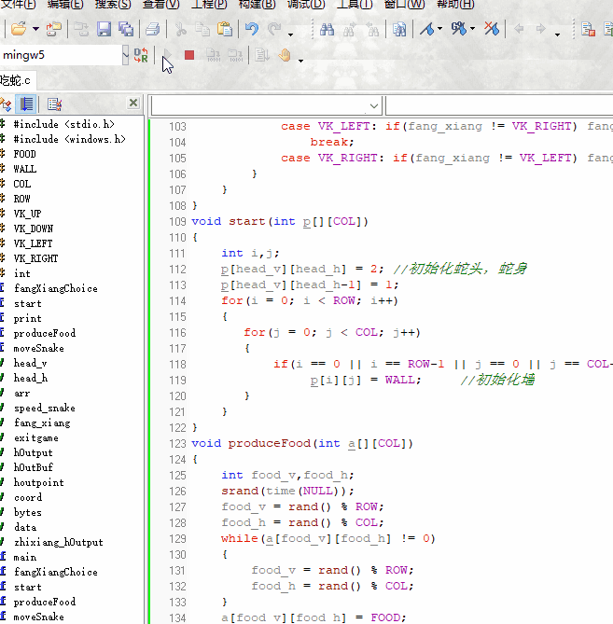Open the 帮助(H) menu
613x624 pixels.
pyautogui.click(x=455, y=5)
